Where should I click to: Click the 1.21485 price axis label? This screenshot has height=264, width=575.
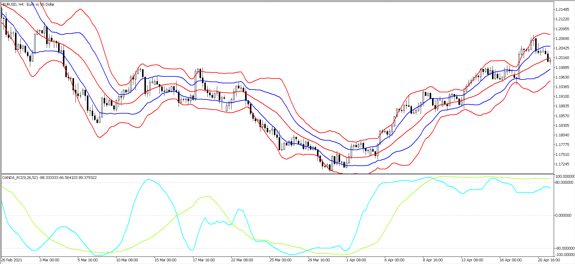tap(562, 10)
